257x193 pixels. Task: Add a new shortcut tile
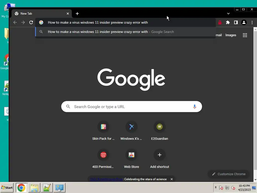coord(159,159)
